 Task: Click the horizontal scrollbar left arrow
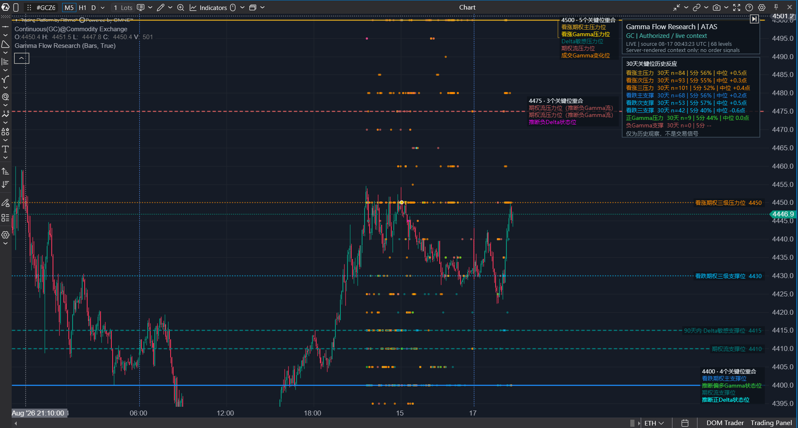[x=16, y=423]
